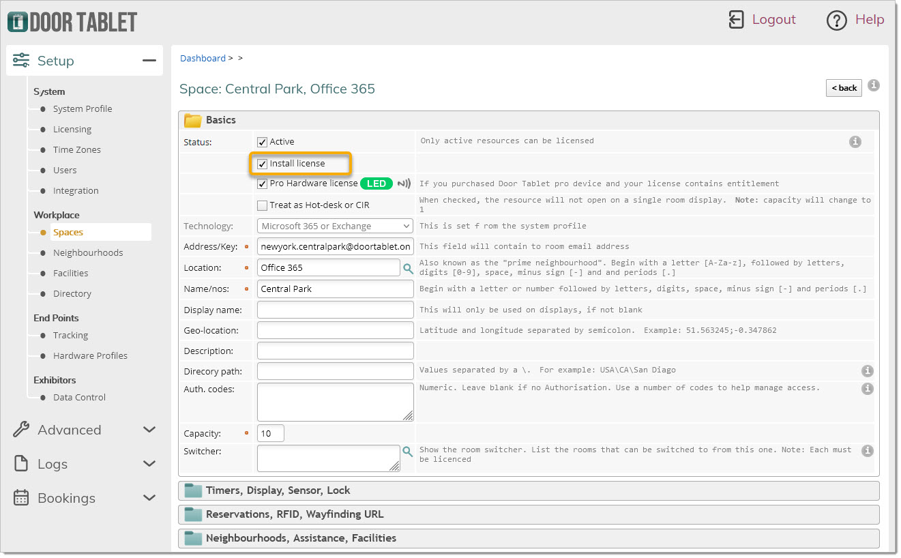Open Licensing in sidebar

(x=72, y=130)
